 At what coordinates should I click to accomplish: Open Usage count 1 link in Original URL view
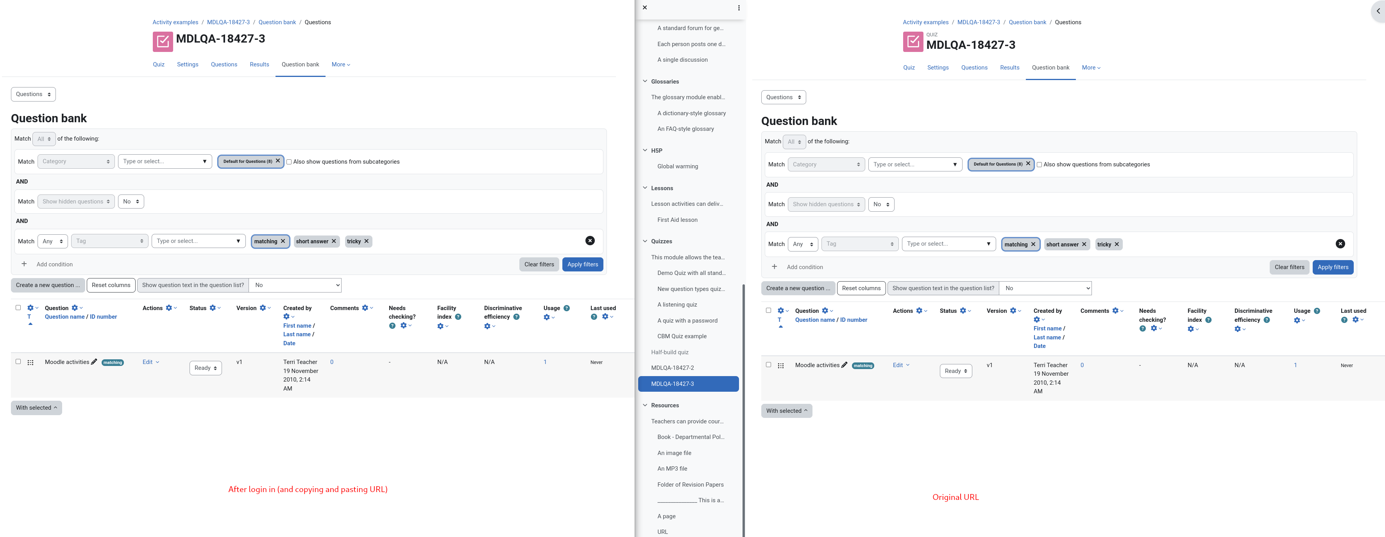pos(1295,365)
